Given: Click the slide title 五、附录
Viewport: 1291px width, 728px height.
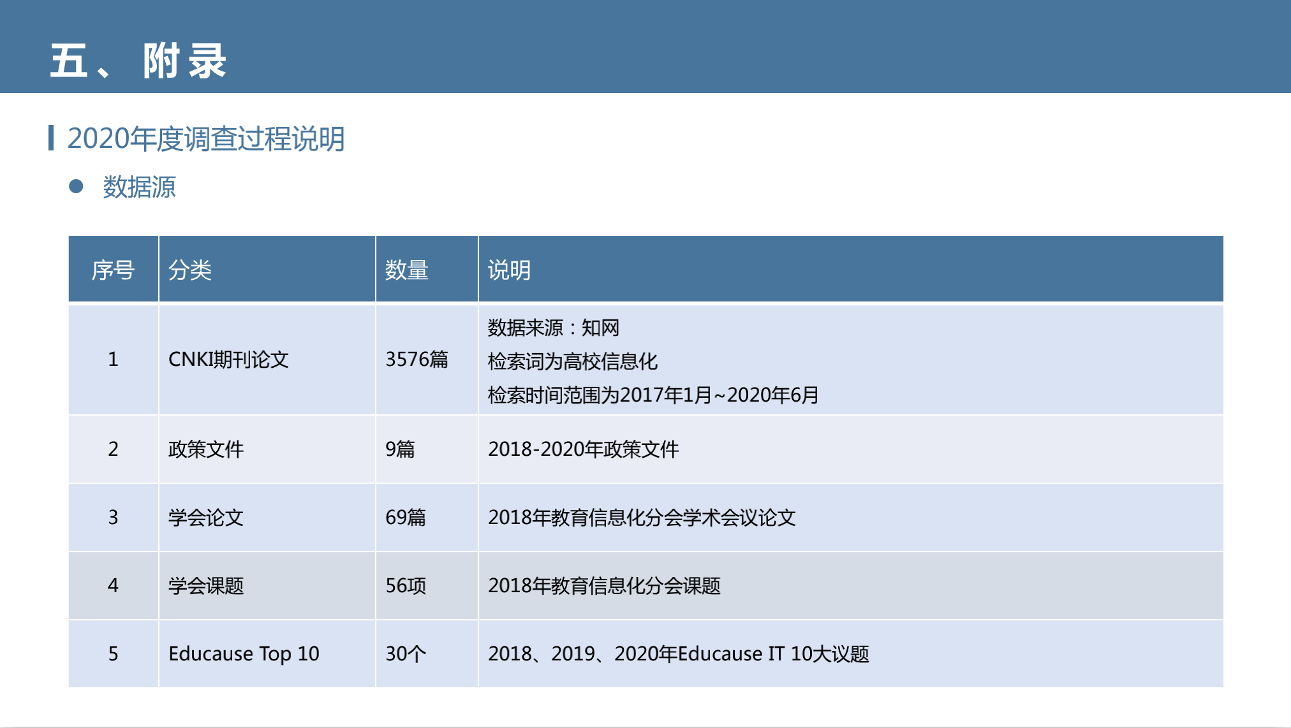Looking at the screenshot, I should click(x=138, y=61).
